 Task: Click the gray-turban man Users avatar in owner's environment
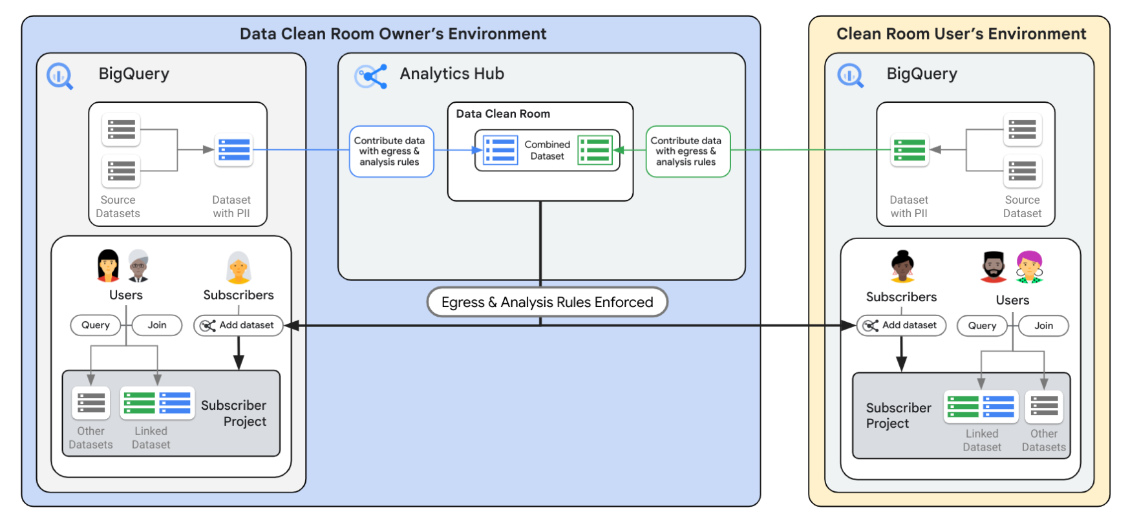pyautogui.click(x=138, y=266)
